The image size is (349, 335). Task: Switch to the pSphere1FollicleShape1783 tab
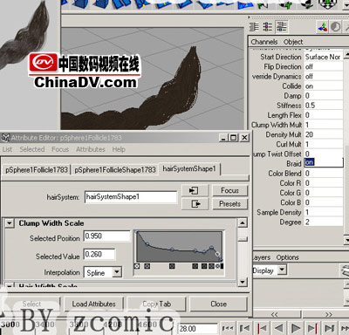coord(115,170)
